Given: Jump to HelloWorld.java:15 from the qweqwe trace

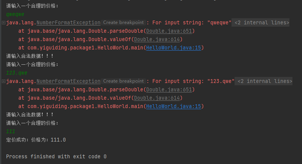Looking at the screenshot, I should 173,48.
